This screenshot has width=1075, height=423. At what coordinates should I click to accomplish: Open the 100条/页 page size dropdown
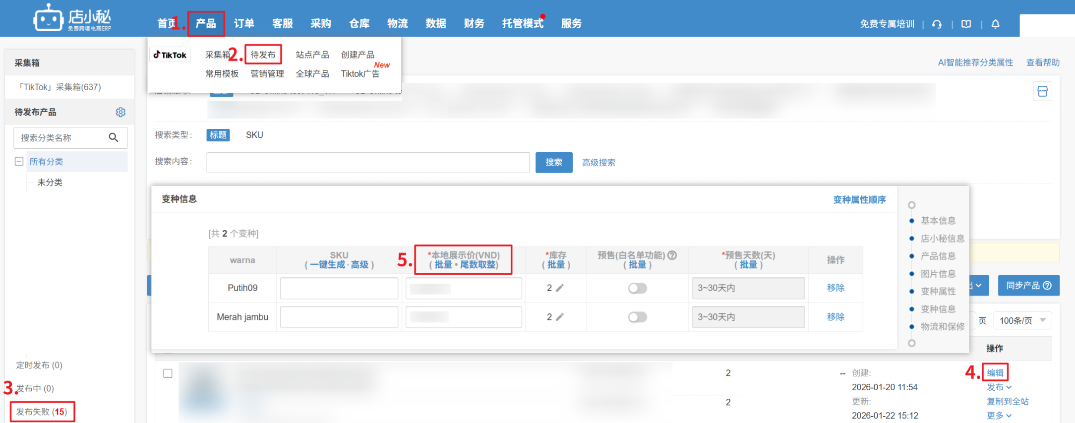tap(1022, 320)
